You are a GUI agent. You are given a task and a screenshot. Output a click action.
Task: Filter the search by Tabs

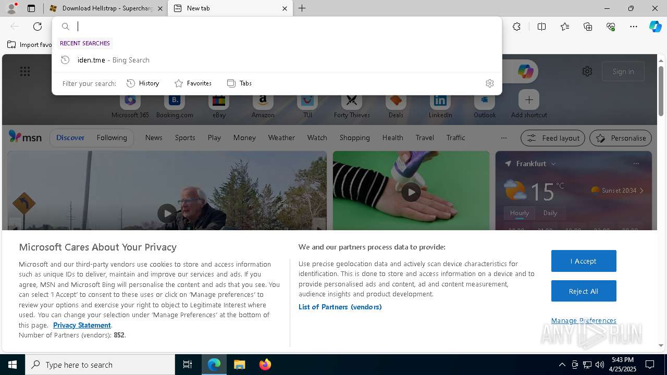[239, 83]
